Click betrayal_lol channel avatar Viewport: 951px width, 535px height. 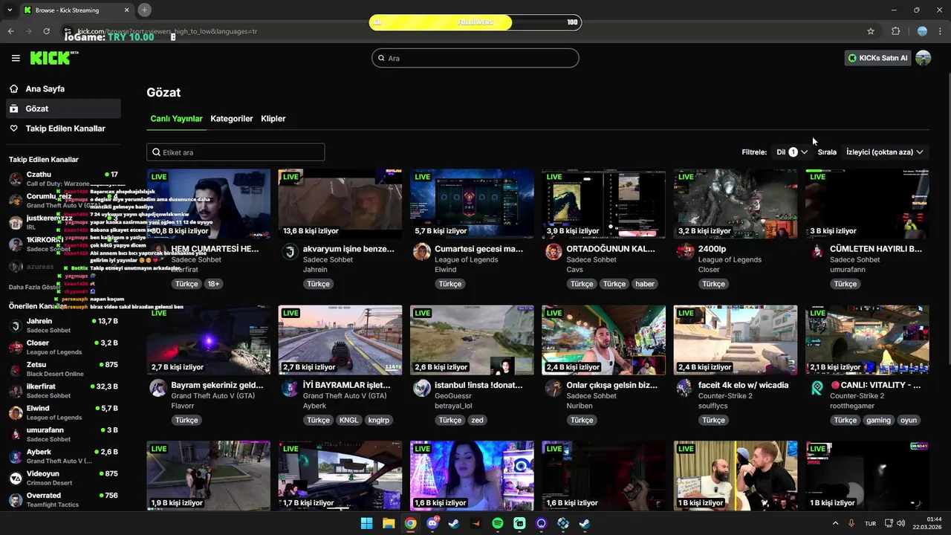(x=422, y=387)
